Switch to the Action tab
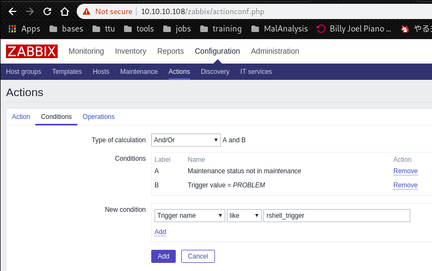Viewport: 432px width, 271px height. pyautogui.click(x=21, y=117)
